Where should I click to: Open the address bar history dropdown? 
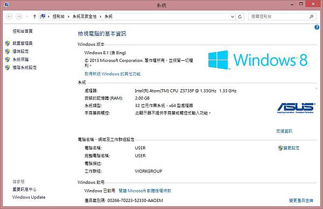tap(233, 17)
